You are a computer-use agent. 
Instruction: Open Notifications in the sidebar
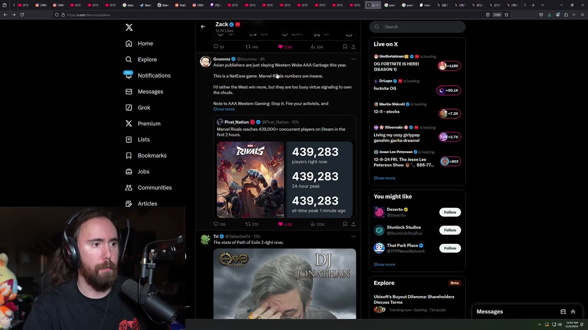pos(147,76)
